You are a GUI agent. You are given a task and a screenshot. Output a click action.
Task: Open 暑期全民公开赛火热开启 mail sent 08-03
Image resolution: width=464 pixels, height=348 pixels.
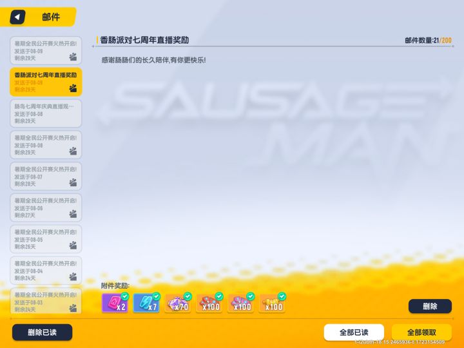pyautogui.click(x=46, y=301)
